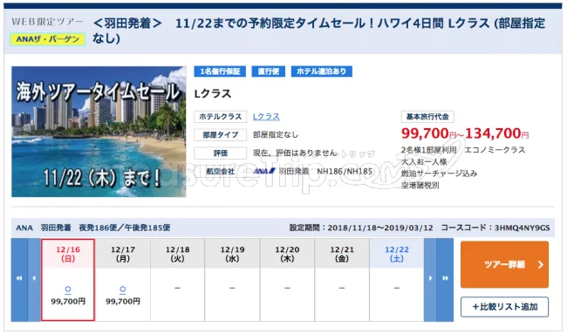This screenshot has height=334, width=567.
Task: Select the 12/16 (日) departure date cell
Action: point(68,280)
